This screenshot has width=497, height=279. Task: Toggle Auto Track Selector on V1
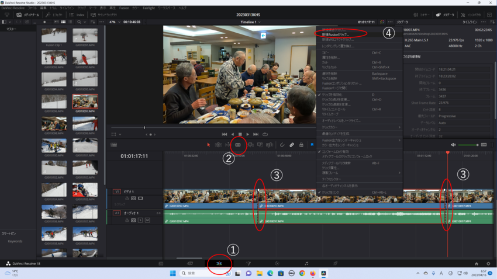point(133,198)
